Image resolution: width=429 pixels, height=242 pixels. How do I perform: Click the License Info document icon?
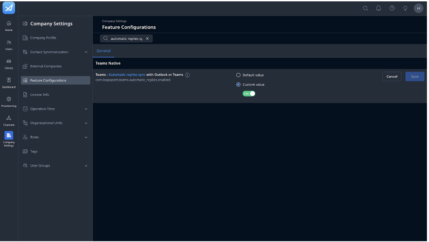[25, 95]
